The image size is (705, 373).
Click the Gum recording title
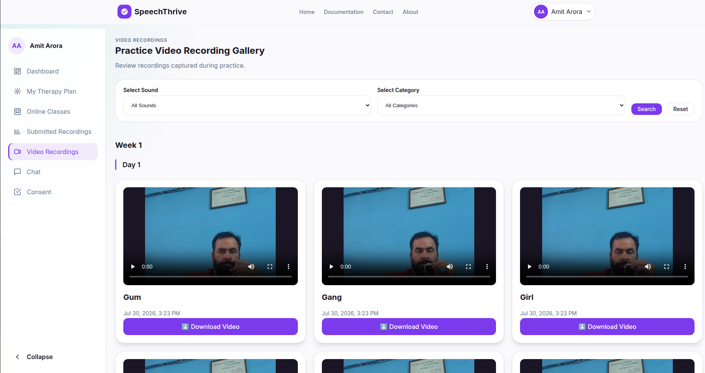point(132,297)
